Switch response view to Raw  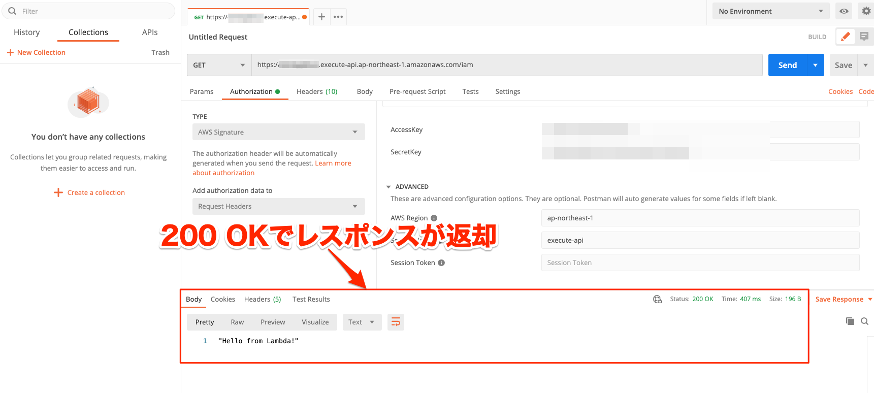237,322
